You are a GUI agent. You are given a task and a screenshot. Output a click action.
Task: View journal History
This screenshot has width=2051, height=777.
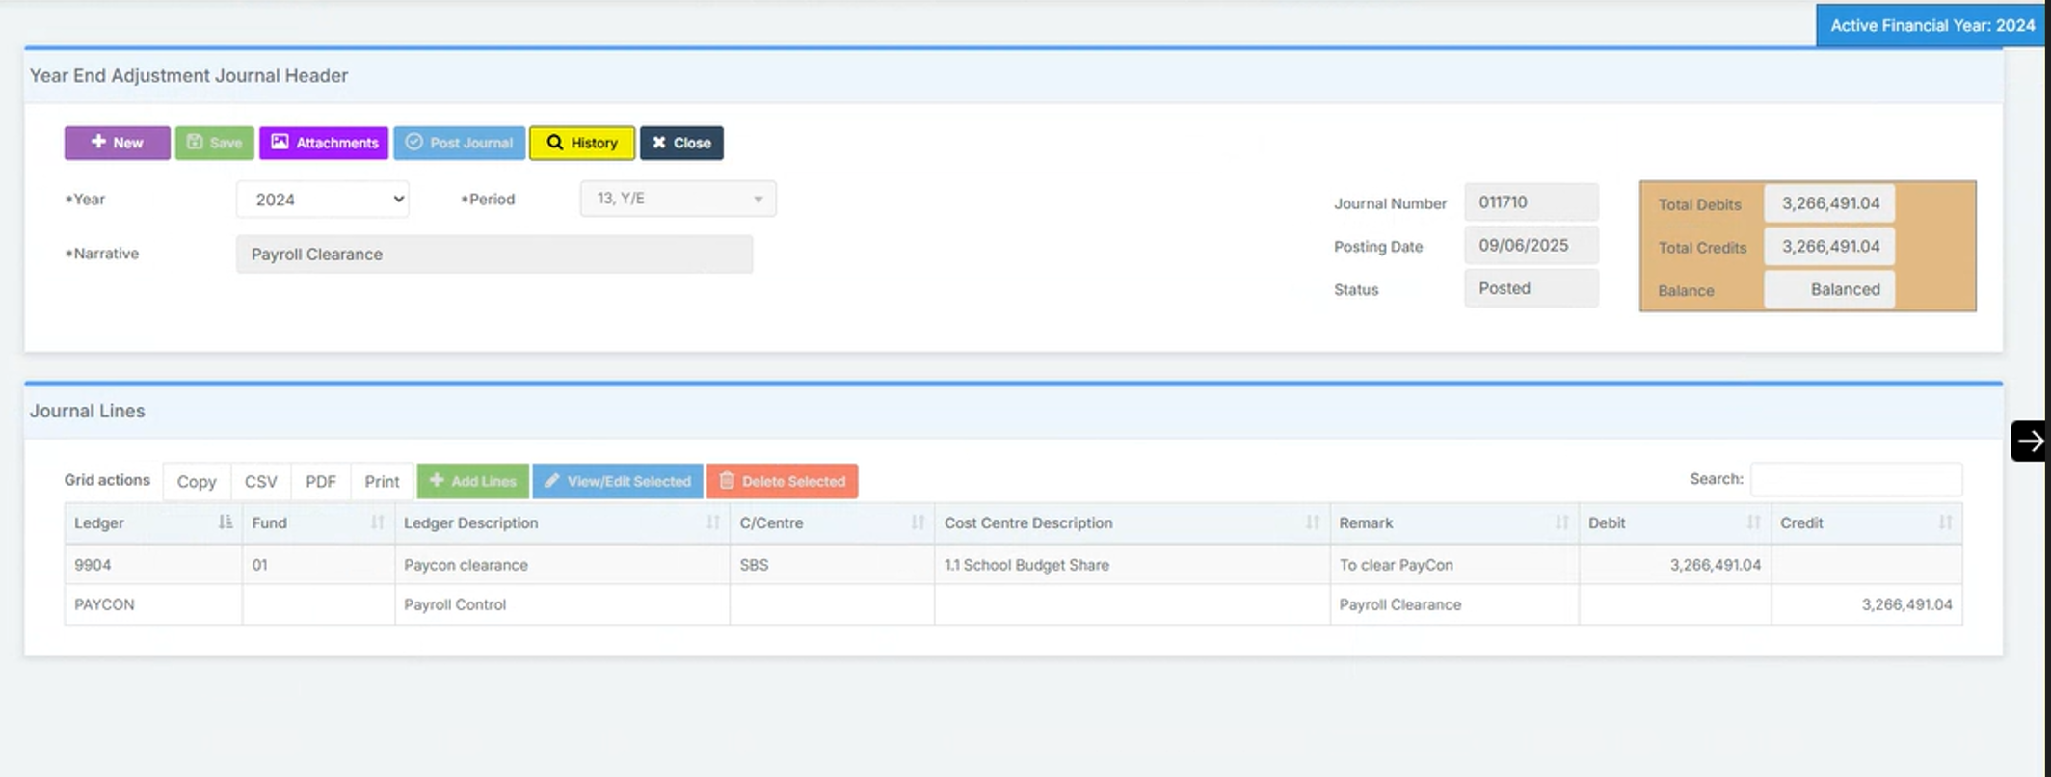click(582, 143)
